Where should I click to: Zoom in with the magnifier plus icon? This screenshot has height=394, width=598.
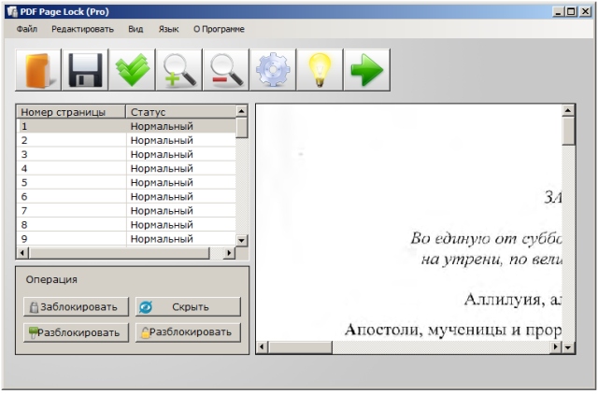click(179, 70)
